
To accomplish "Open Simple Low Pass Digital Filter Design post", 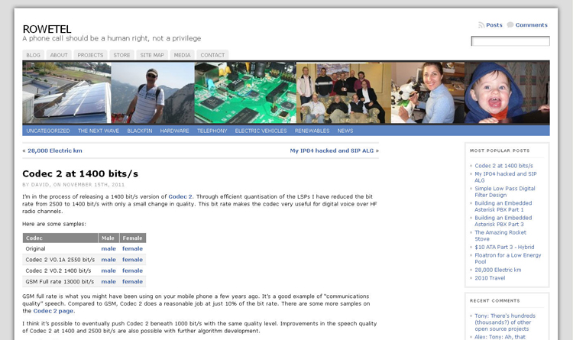I will click(504, 191).
